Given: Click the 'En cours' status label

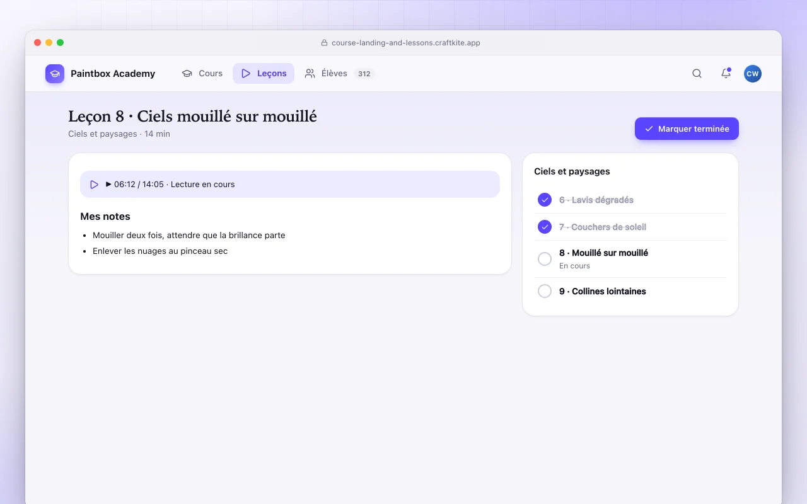Looking at the screenshot, I should click(574, 266).
